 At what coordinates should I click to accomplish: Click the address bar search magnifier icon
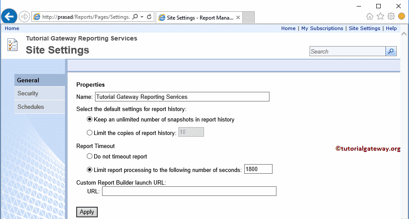point(135,17)
